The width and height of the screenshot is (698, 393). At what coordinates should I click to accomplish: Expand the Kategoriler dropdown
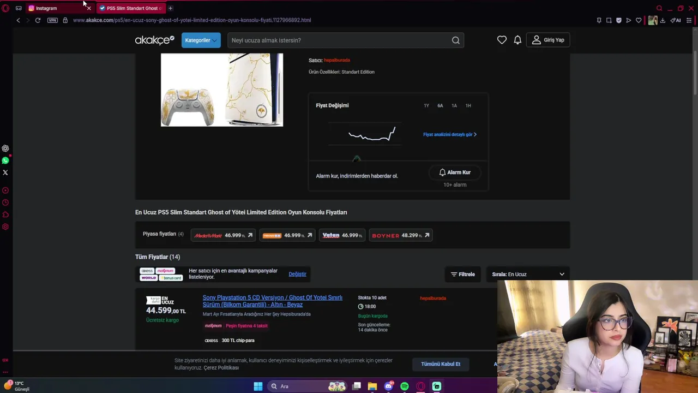201,40
